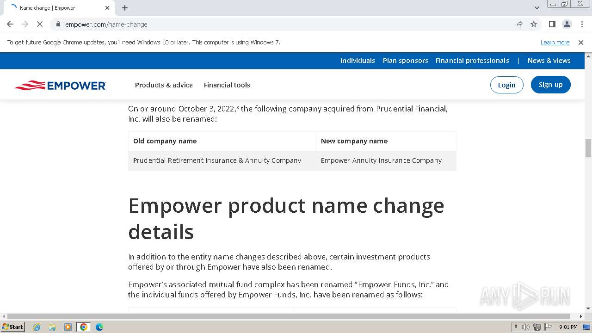
Task: Open network tray icon
Action: pos(537,327)
